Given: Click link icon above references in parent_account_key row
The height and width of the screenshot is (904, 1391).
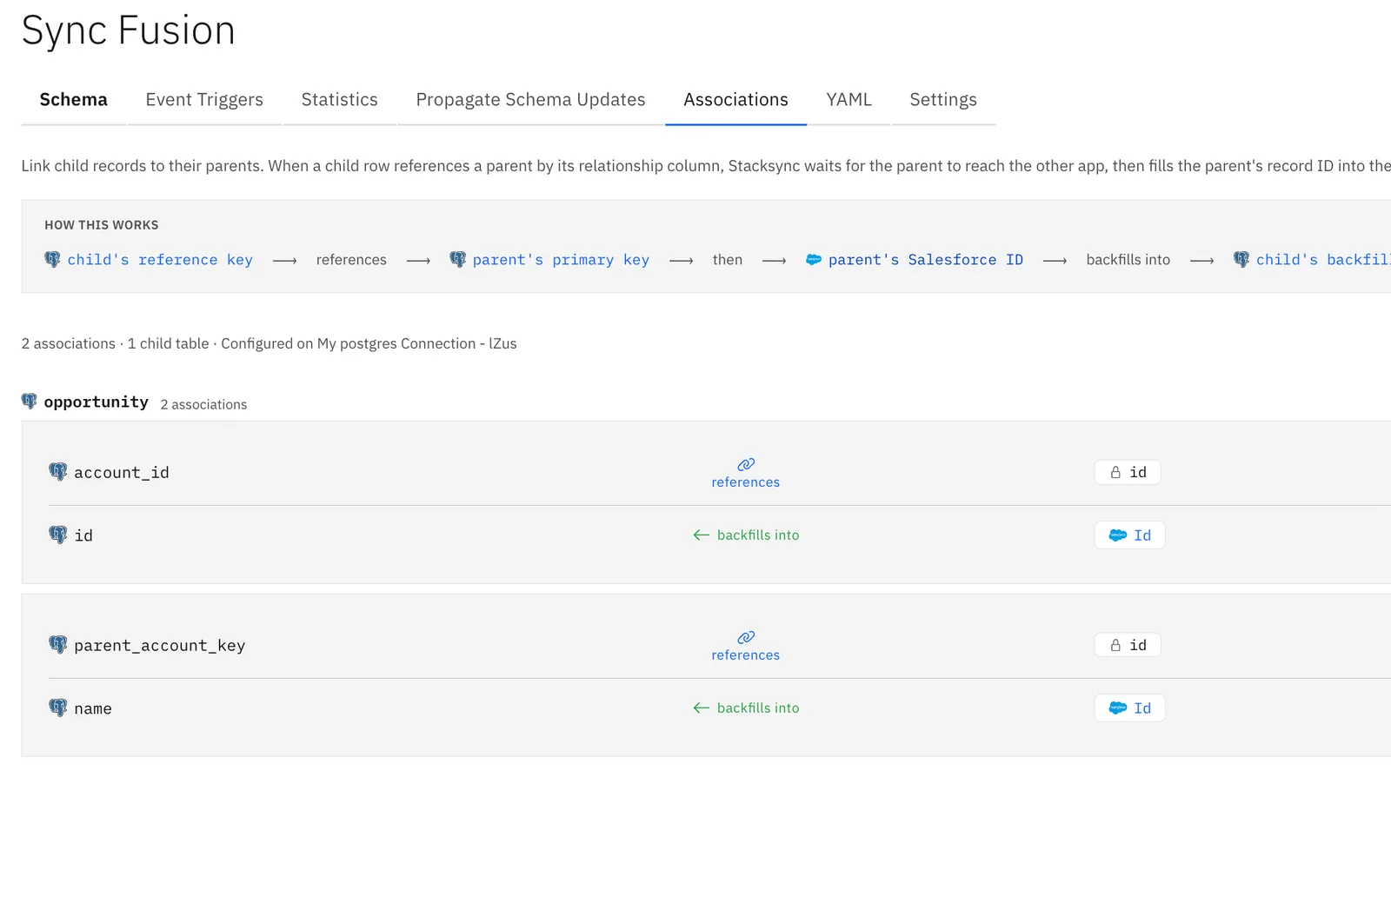Looking at the screenshot, I should pyautogui.click(x=746, y=637).
